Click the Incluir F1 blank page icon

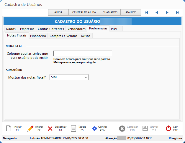(9, 128)
